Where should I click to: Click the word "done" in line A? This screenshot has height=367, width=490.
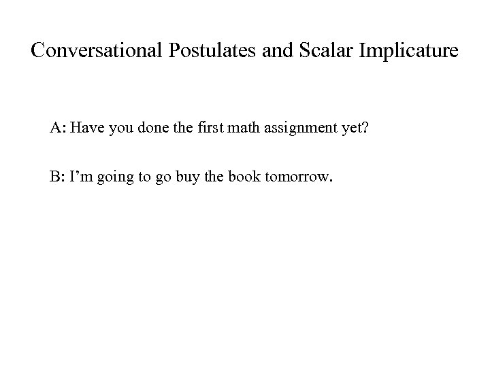point(149,127)
